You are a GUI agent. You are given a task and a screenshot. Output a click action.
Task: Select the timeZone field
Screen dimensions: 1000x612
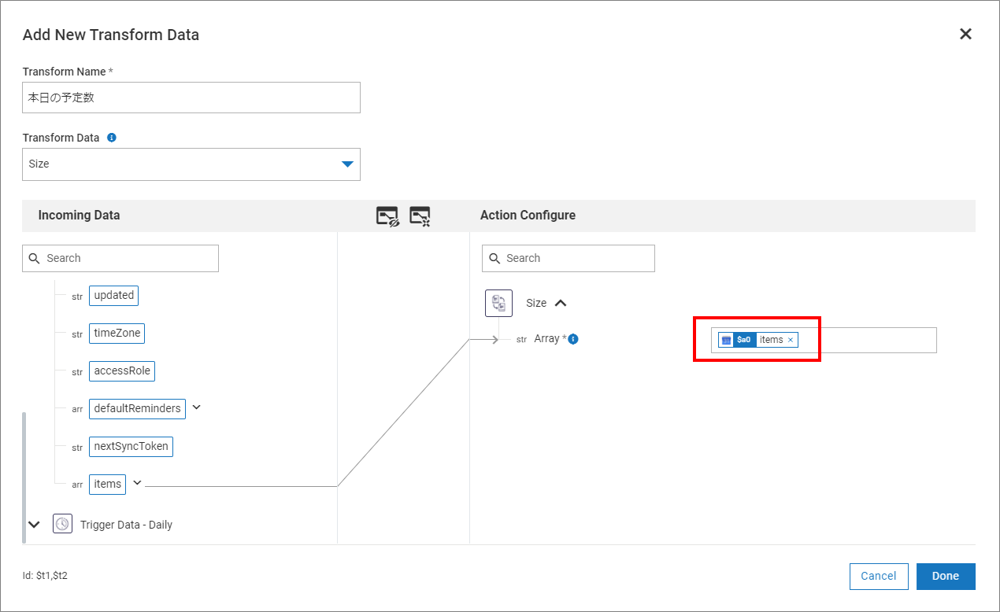(x=117, y=334)
